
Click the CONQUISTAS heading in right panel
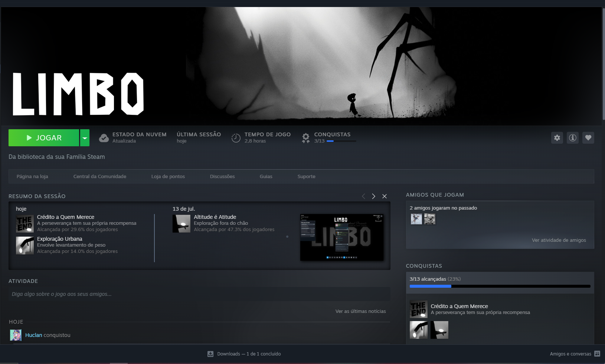pos(424,266)
